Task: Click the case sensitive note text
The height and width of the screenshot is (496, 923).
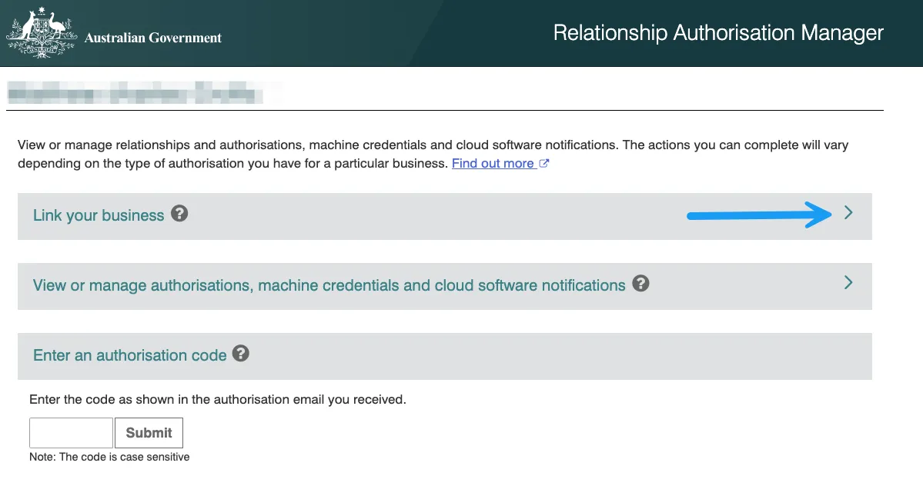Action: [x=109, y=457]
